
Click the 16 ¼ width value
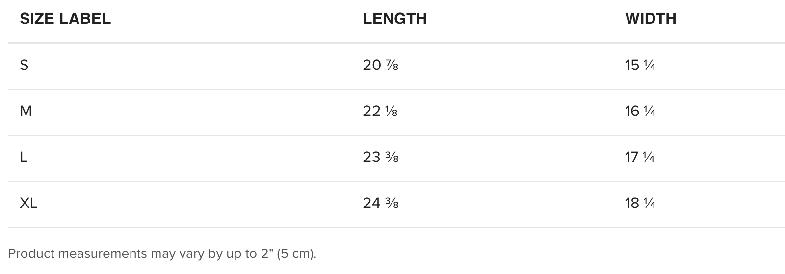pos(640,111)
